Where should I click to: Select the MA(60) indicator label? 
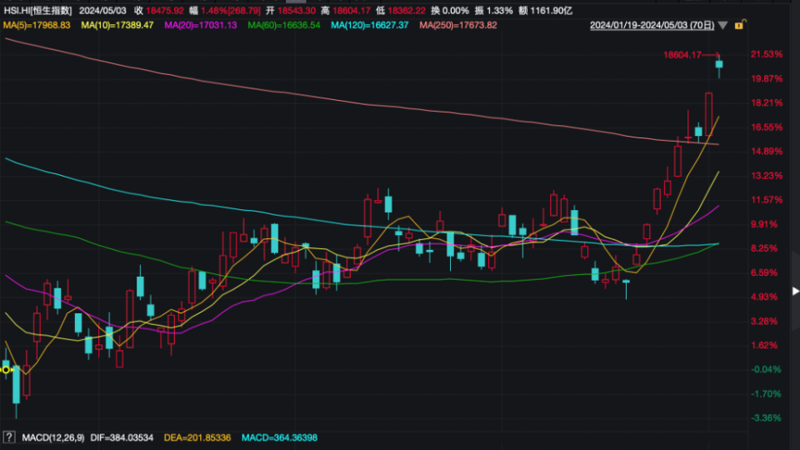tap(284, 25)
